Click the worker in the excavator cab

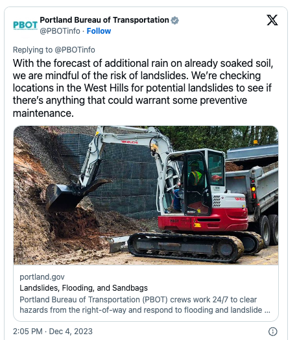tap(195, 176)
